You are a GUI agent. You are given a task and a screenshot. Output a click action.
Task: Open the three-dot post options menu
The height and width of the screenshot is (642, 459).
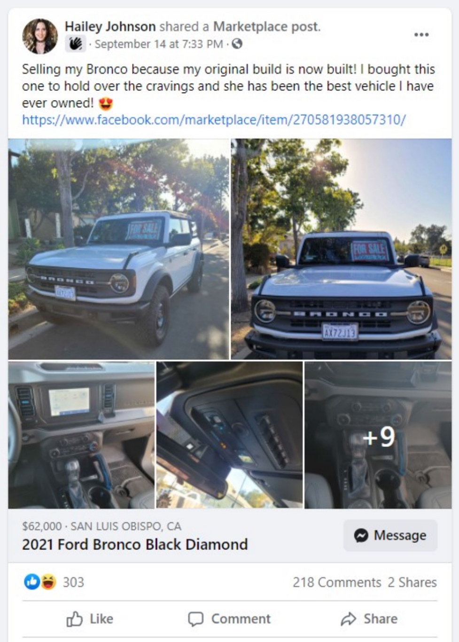point(421,35)
